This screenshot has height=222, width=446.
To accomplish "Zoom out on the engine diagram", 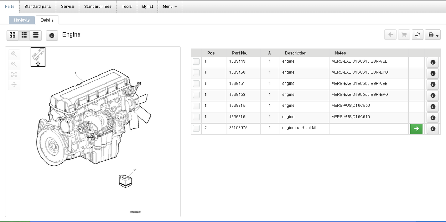I will pos(14,64).
